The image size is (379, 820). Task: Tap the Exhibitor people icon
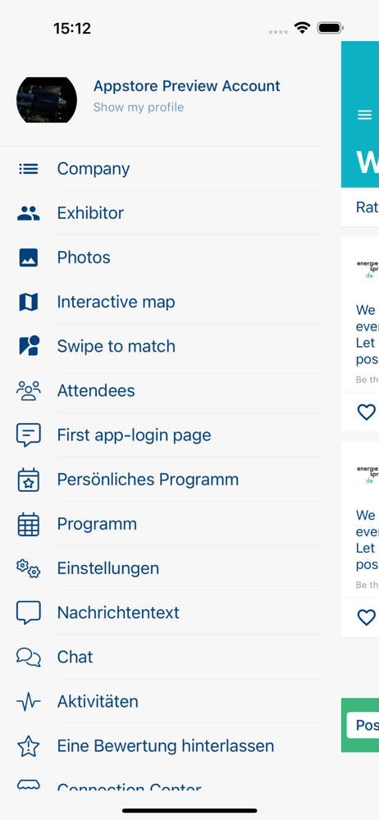28,213
